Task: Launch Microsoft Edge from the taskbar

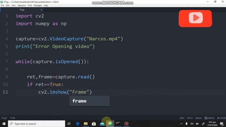Action: coord(78,124)
